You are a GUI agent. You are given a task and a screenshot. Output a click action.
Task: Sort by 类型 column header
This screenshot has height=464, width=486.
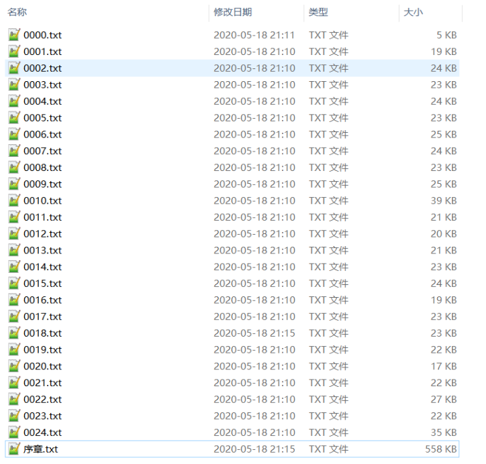[x=318, y=12]
